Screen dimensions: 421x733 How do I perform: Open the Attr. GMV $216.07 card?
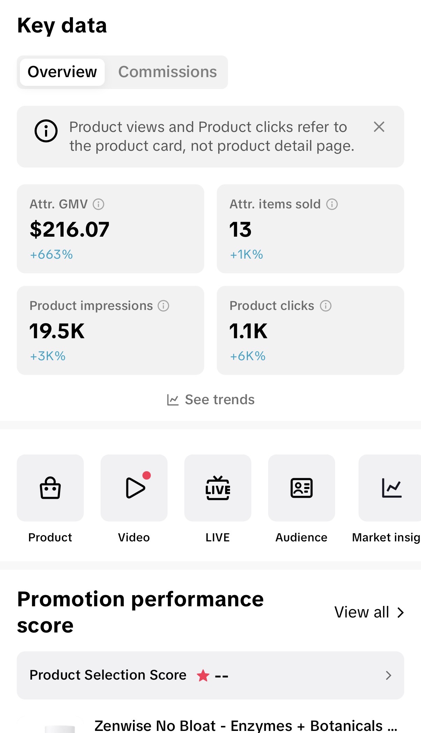pyautogui.click(x=110, y=229)
